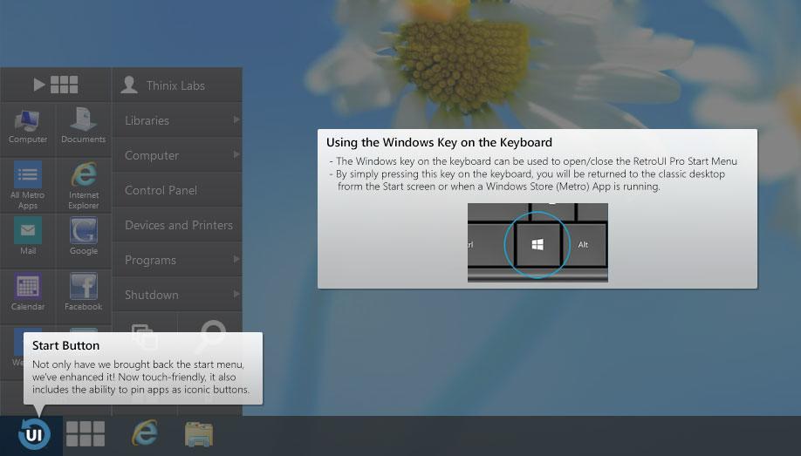The image size is (801, 456).
Task: Click the window switcher icon in menu
Action: 145,336
